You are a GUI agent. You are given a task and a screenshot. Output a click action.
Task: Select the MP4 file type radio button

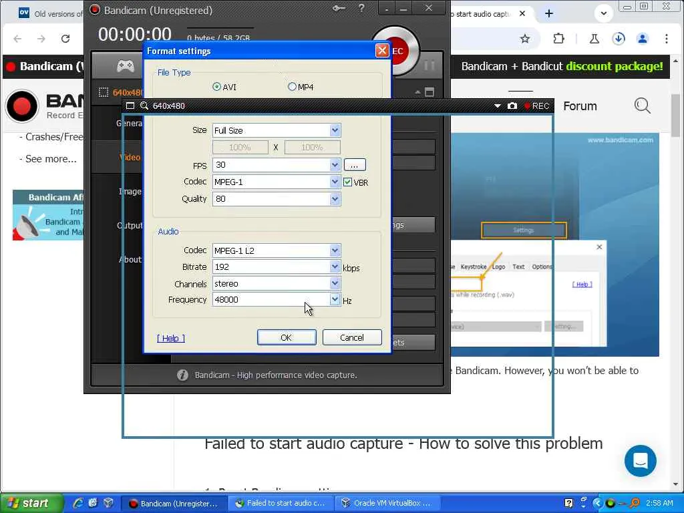(292, 87)
